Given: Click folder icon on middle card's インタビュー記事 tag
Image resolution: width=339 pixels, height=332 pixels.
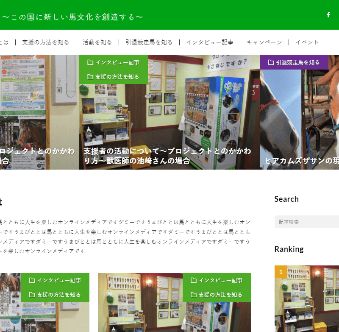Looking at the screenshot, I should tap(193, 280).
